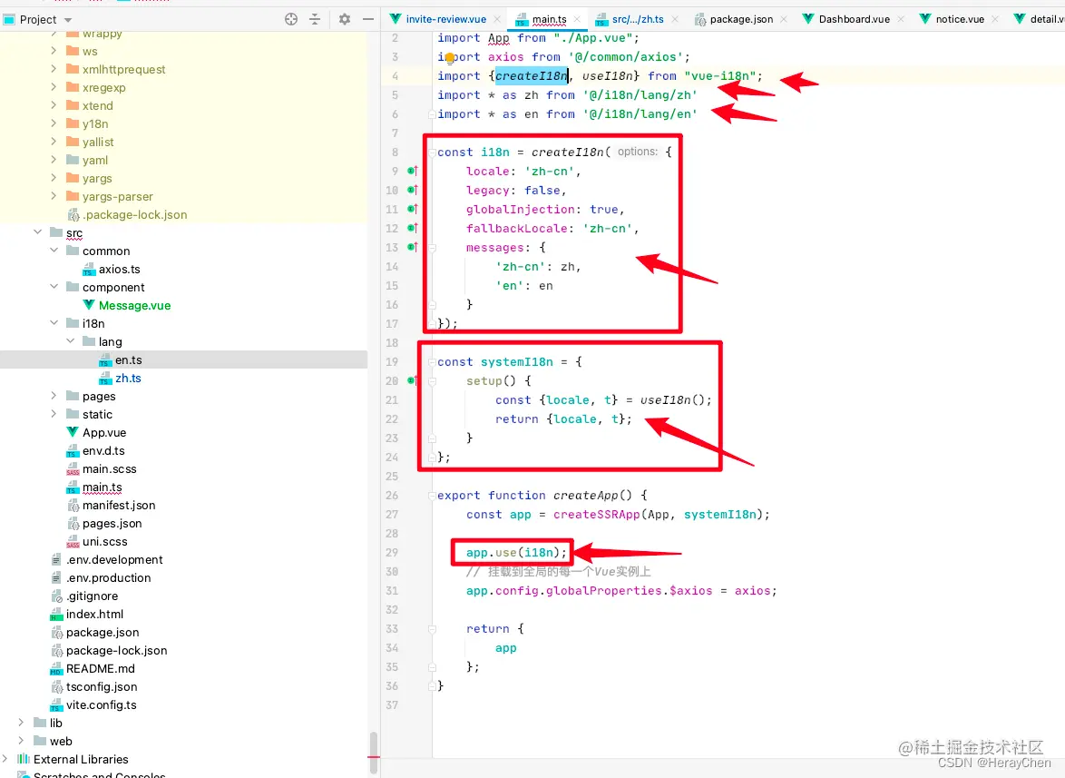Close the Dashboard.vue tab
This screenshot has width=1065, height=778.
(901, 19)
